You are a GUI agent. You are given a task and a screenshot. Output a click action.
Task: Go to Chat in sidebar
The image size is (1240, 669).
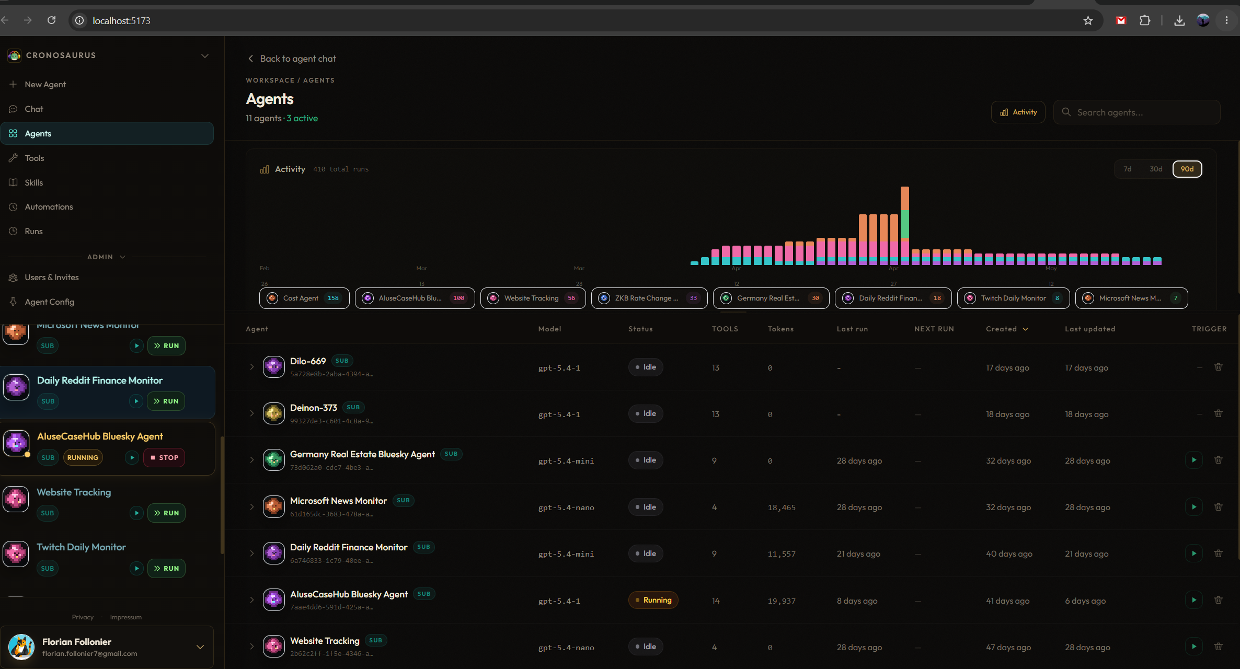[x=107, y=109]
